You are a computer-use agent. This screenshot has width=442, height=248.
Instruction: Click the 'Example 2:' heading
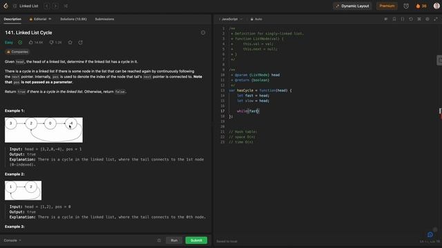pos(15,174)
